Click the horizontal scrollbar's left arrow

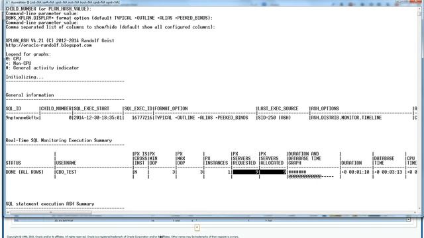pyautogui.click(x=7, y=213)
